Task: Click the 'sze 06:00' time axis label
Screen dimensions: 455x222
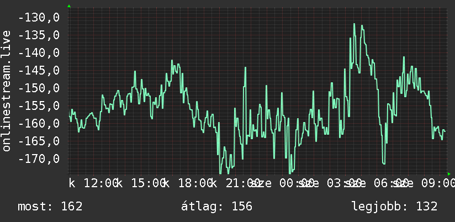Action: (377, 183)
